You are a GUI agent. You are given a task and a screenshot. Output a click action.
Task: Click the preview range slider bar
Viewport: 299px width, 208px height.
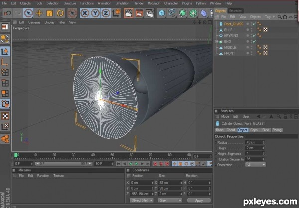(x=64, y=164)
